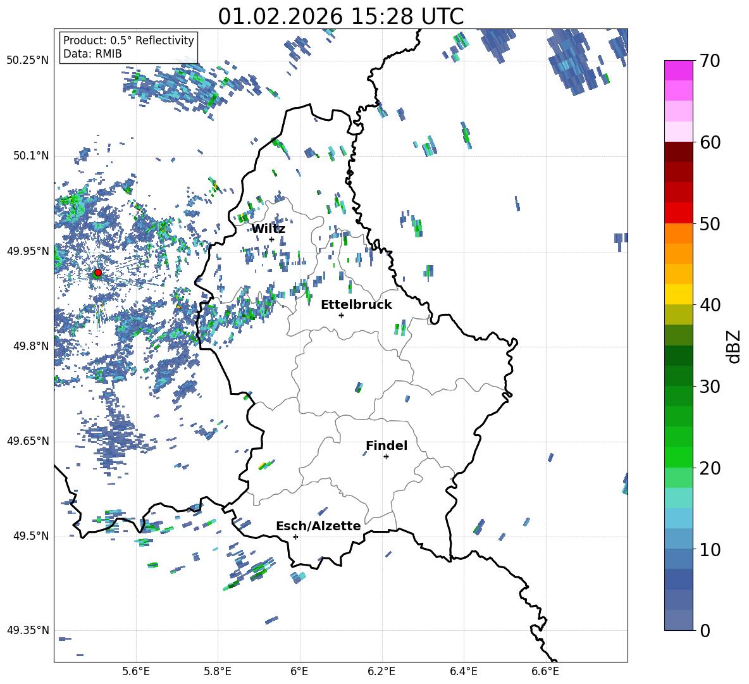Click the 10 tick on colorbar
Viewport: 749px width, 684px height.
click(709, 549)
